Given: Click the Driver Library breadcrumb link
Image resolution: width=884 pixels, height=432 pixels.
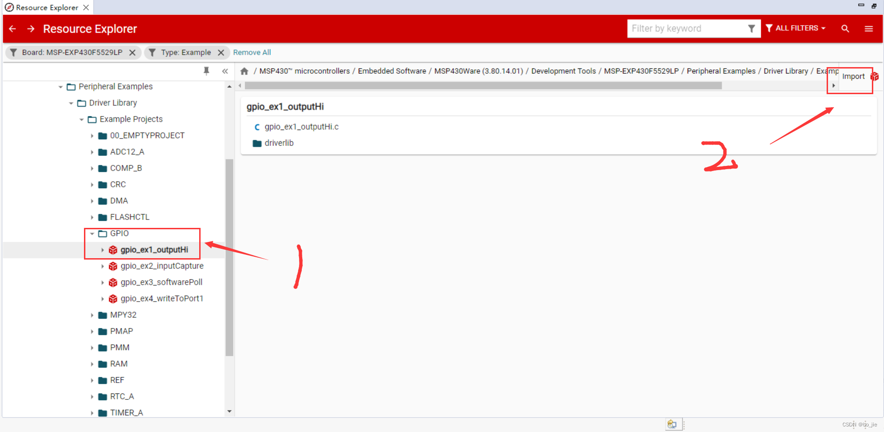Looking at the screenshot, I should (x=786, y=71).
